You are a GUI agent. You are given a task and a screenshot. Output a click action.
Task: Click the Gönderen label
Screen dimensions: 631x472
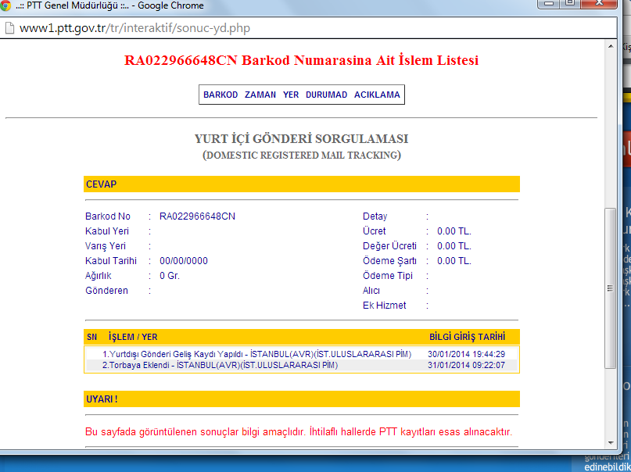tap(106, 291)
